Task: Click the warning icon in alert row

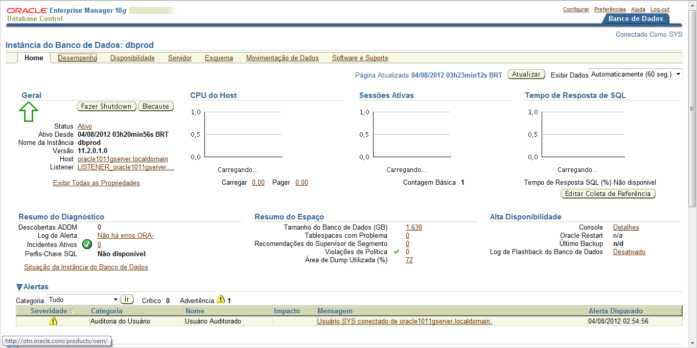Action: coord(53,321)
